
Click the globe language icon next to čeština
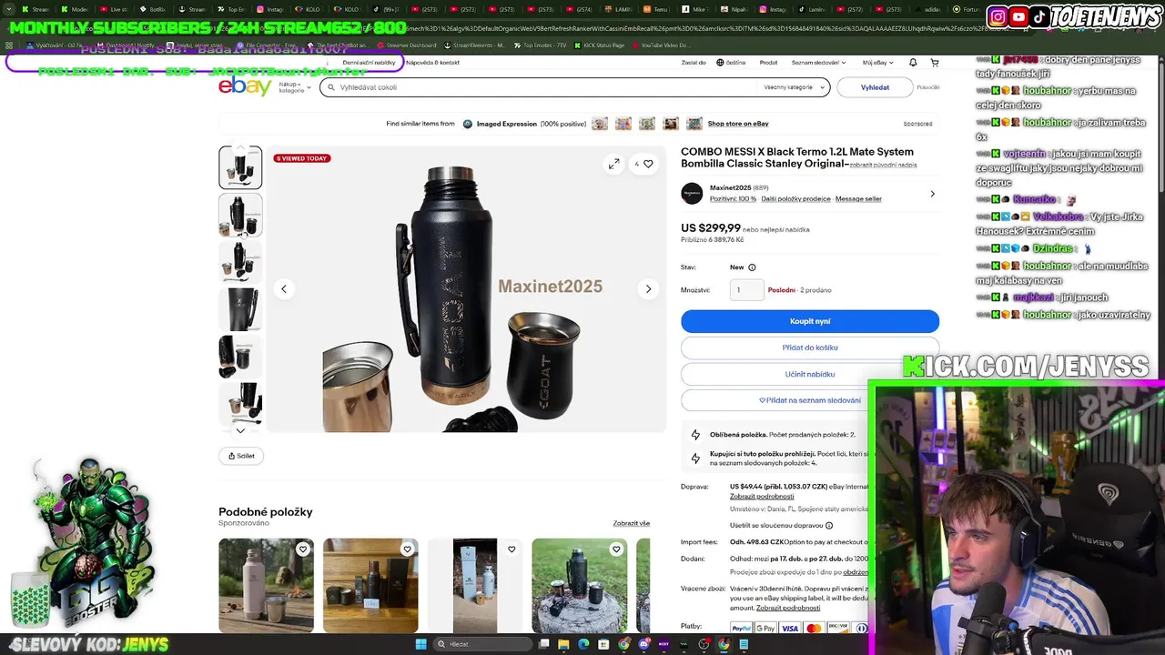(720, 63)
